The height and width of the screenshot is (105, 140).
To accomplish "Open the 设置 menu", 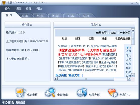I will click(x=29, y=9).
